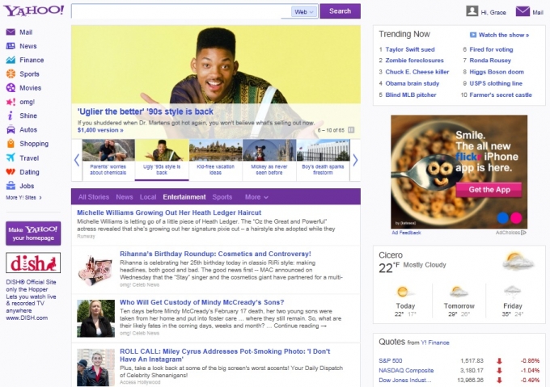550x387 pixels.
Task: Open trending topic Chuck E. Cheese killer
Action: point(417,72)
